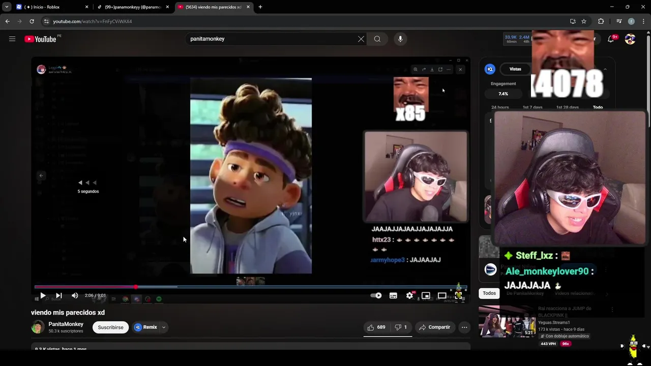Reload the page
The width and height of the screenshot is (651, 366).
point(32,21)
